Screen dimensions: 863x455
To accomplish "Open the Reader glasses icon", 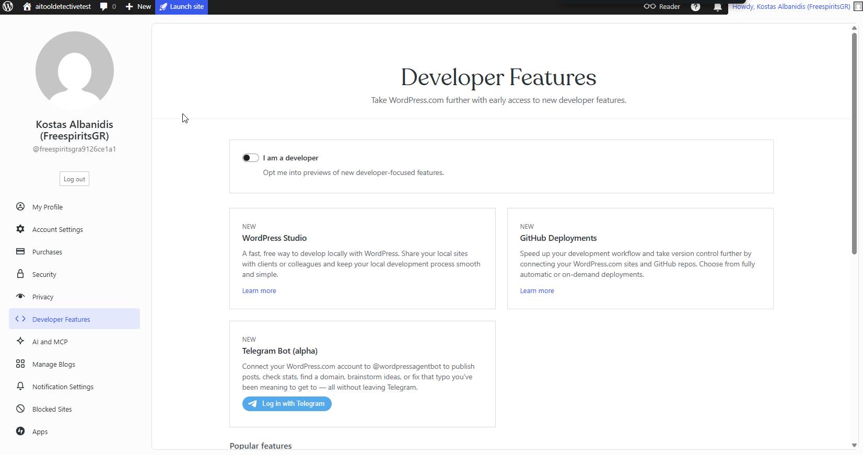I will pos(649,6).
